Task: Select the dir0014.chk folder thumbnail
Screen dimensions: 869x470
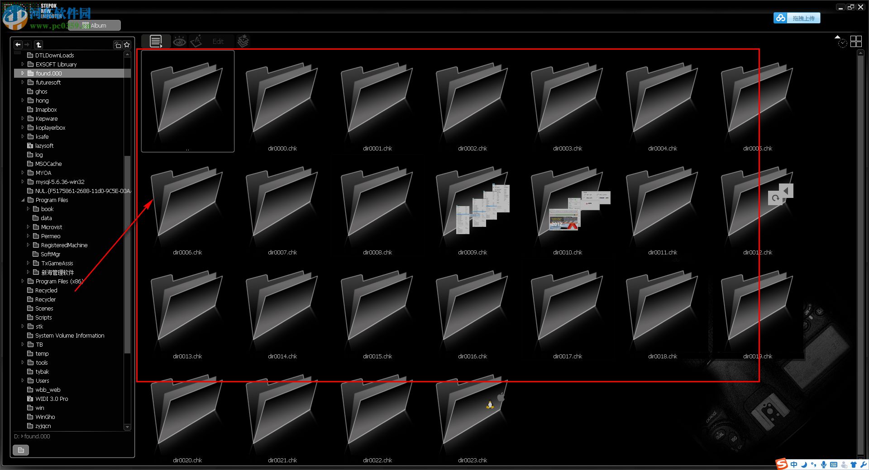Action: click(282, 314)
